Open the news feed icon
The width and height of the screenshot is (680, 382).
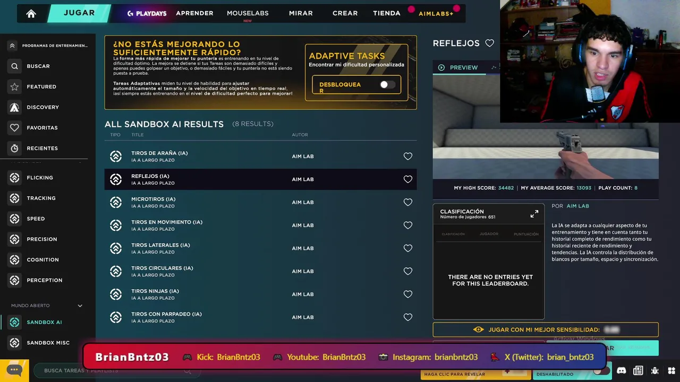(x=638, y=370)
